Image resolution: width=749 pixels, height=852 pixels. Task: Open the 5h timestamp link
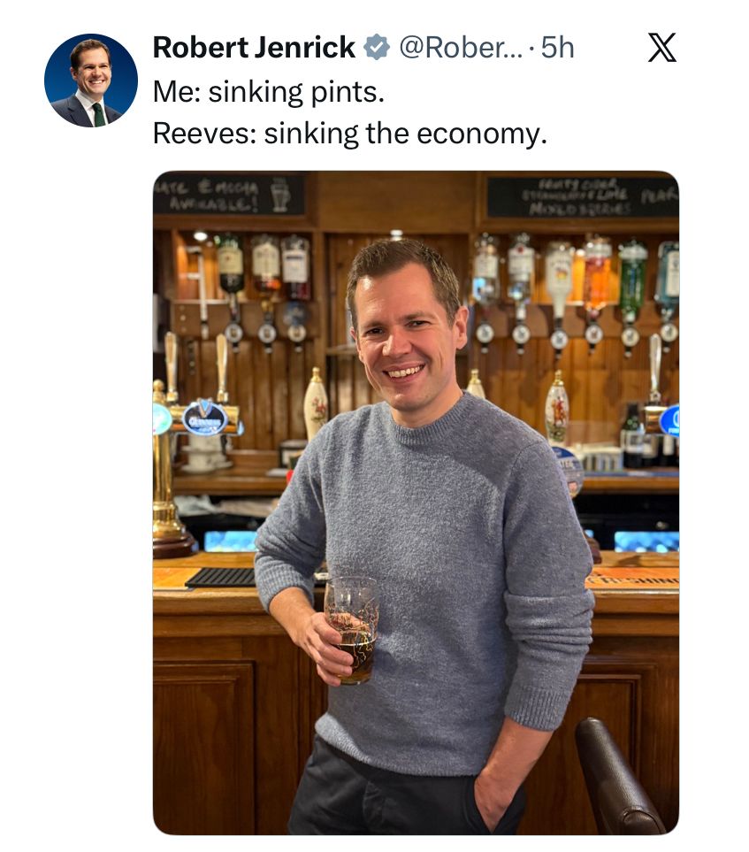(x=557, y=47)
